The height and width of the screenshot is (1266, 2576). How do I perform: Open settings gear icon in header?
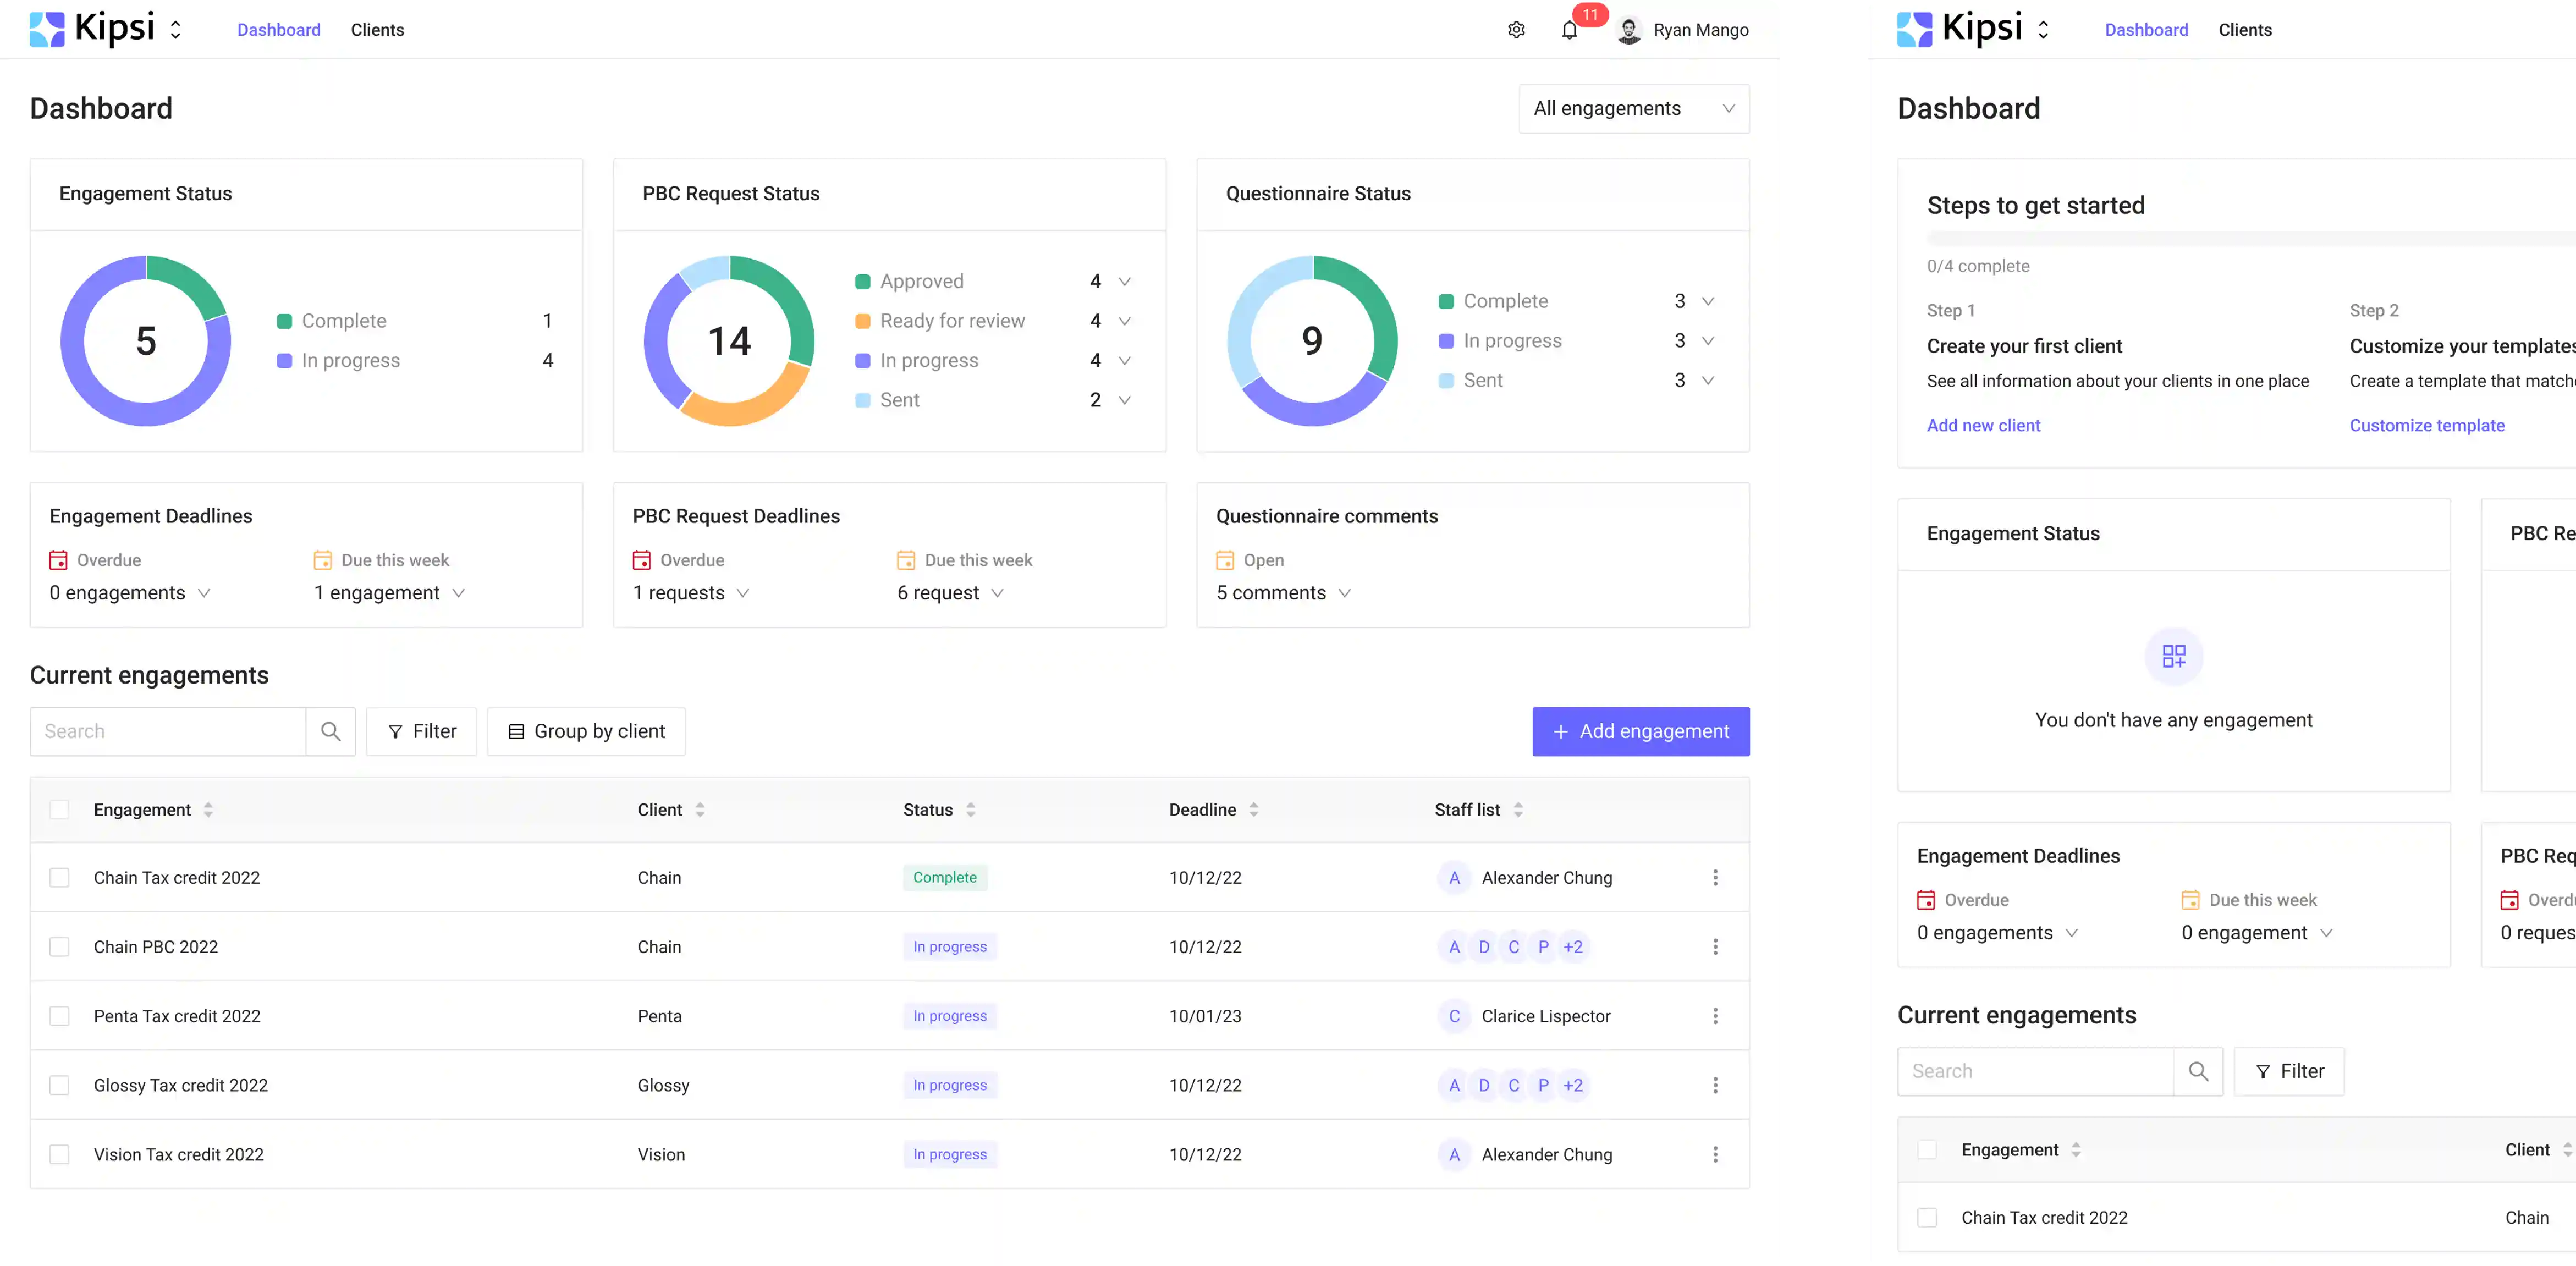tap(1516, 30)
